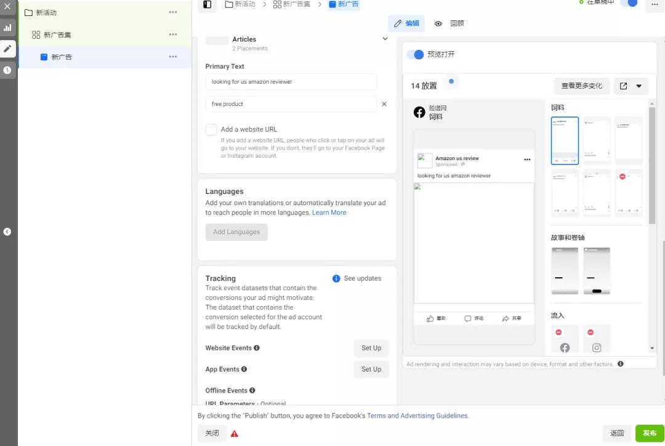
Task: Set Up Website Events
Action: (371, 348)
